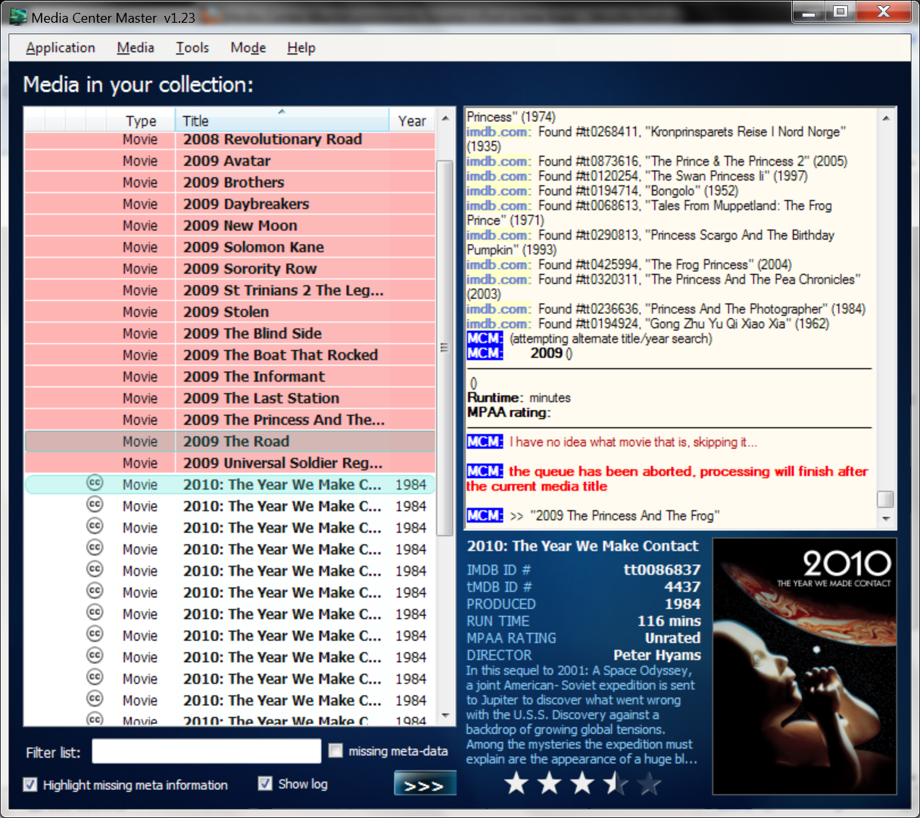
Task: Click imdb.com link for Bongolo (1952)
Action: point(497,191)
